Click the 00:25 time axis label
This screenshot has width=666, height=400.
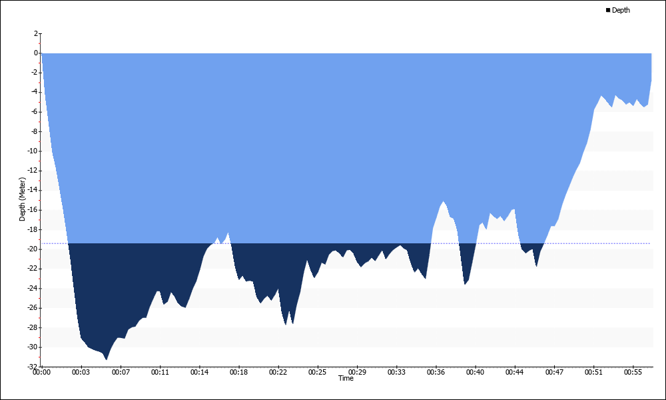tap(317, 373)
